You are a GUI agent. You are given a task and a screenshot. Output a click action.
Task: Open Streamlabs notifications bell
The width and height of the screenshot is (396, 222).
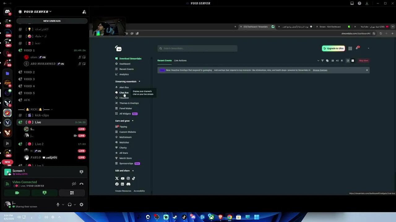pos(357,48)
